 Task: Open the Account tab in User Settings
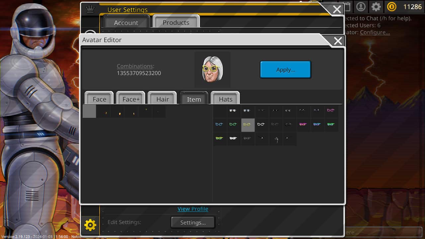pyautogui.click(x=126, y=22)
